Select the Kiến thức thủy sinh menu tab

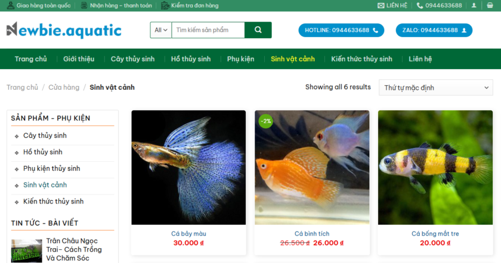(361, 59)
